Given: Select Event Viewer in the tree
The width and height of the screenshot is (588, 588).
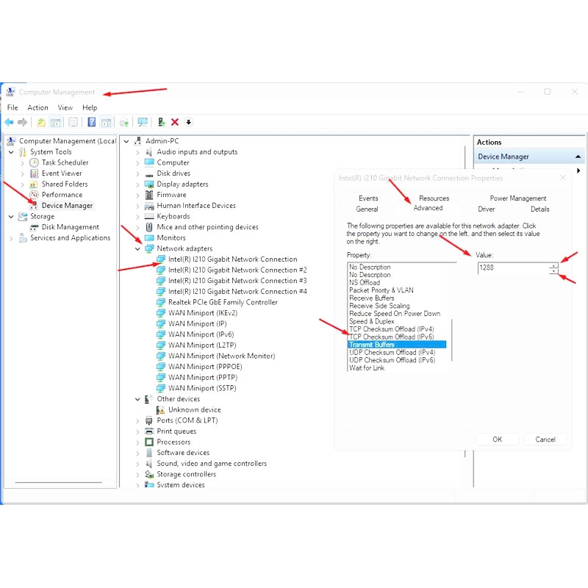Looking at the screenshot, I should tap(62, 173).
